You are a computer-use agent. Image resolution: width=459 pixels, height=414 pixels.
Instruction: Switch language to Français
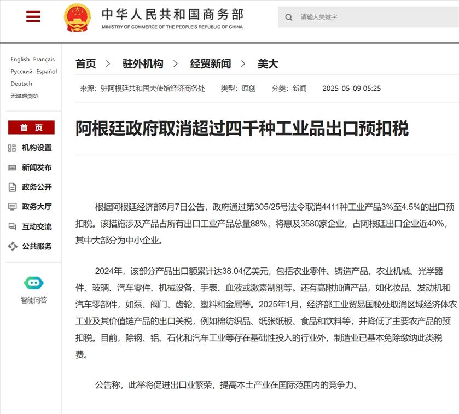coord(44,59)
